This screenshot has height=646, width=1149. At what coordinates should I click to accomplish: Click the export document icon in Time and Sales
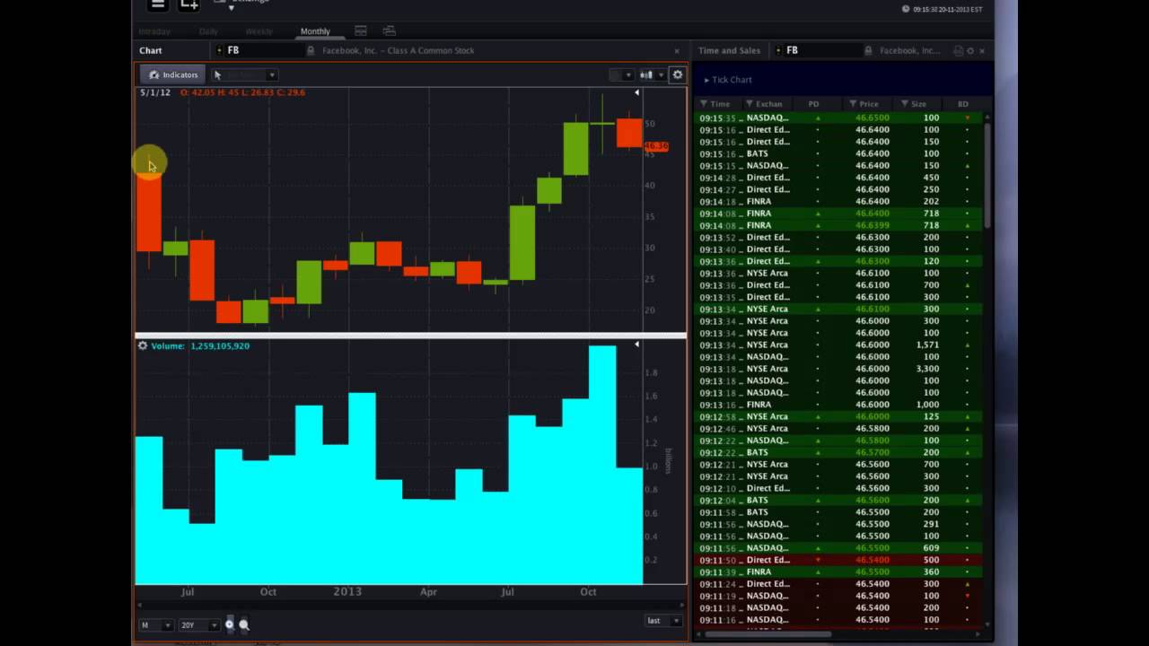(x=958, y=51)
